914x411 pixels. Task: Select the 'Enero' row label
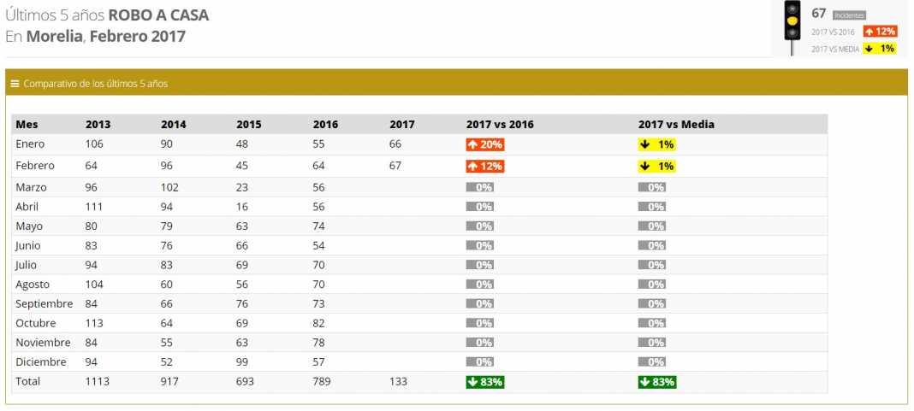[x=30, y=144]
